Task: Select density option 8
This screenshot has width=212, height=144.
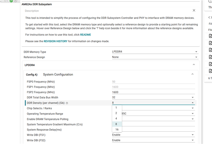Action: point(117,124)
